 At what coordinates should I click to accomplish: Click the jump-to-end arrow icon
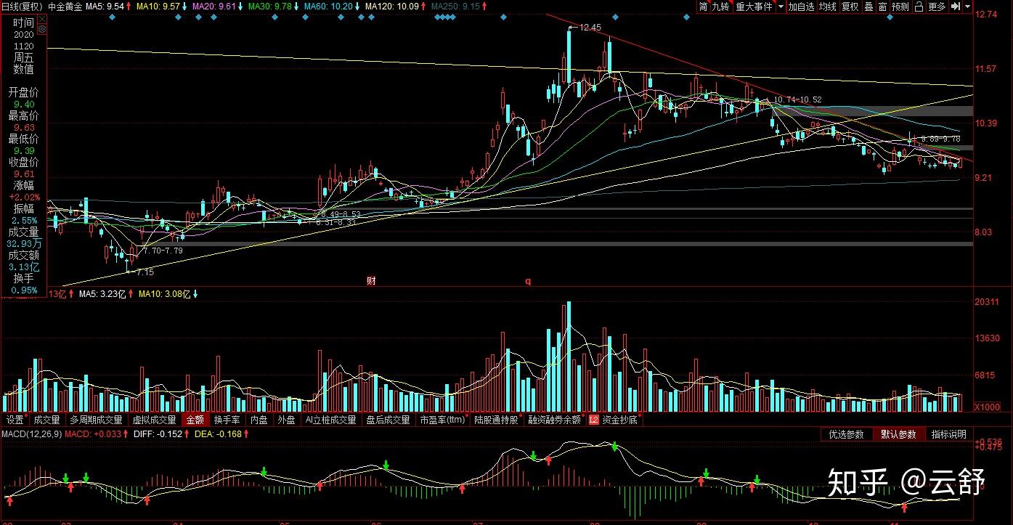[x=956, y=7]
